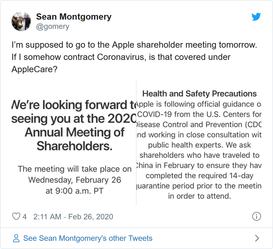The image size is (273, 249).
Task: Click the Wednesday, February 26 date text
Action: tap(75, 180)
